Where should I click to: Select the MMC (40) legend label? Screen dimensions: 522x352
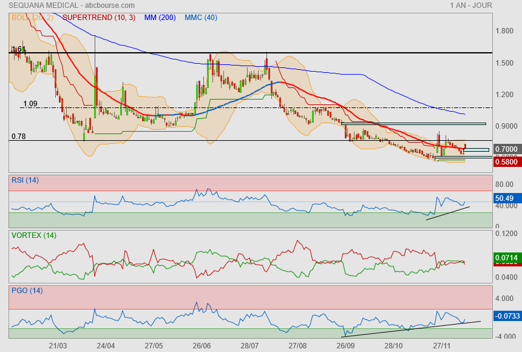(x=200, y=18)
